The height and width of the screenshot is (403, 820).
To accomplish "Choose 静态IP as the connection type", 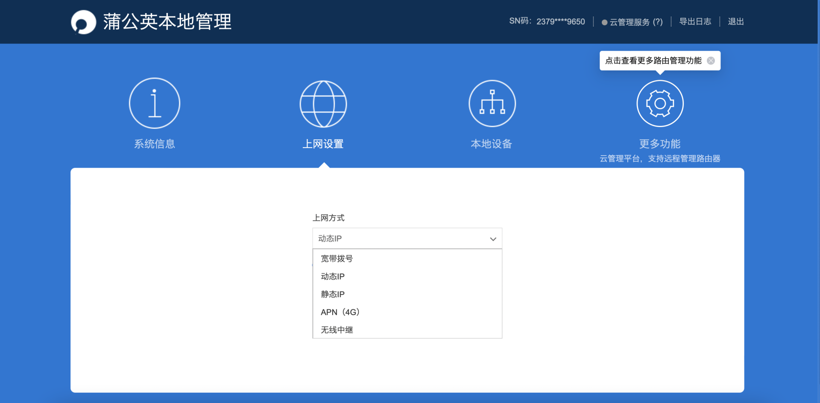I will click(332, 294).
